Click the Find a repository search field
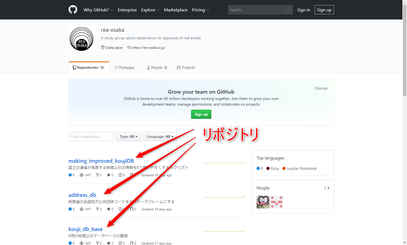Image resolution: width=407 pixels, height=245 pixels. (x=91, y=136)
